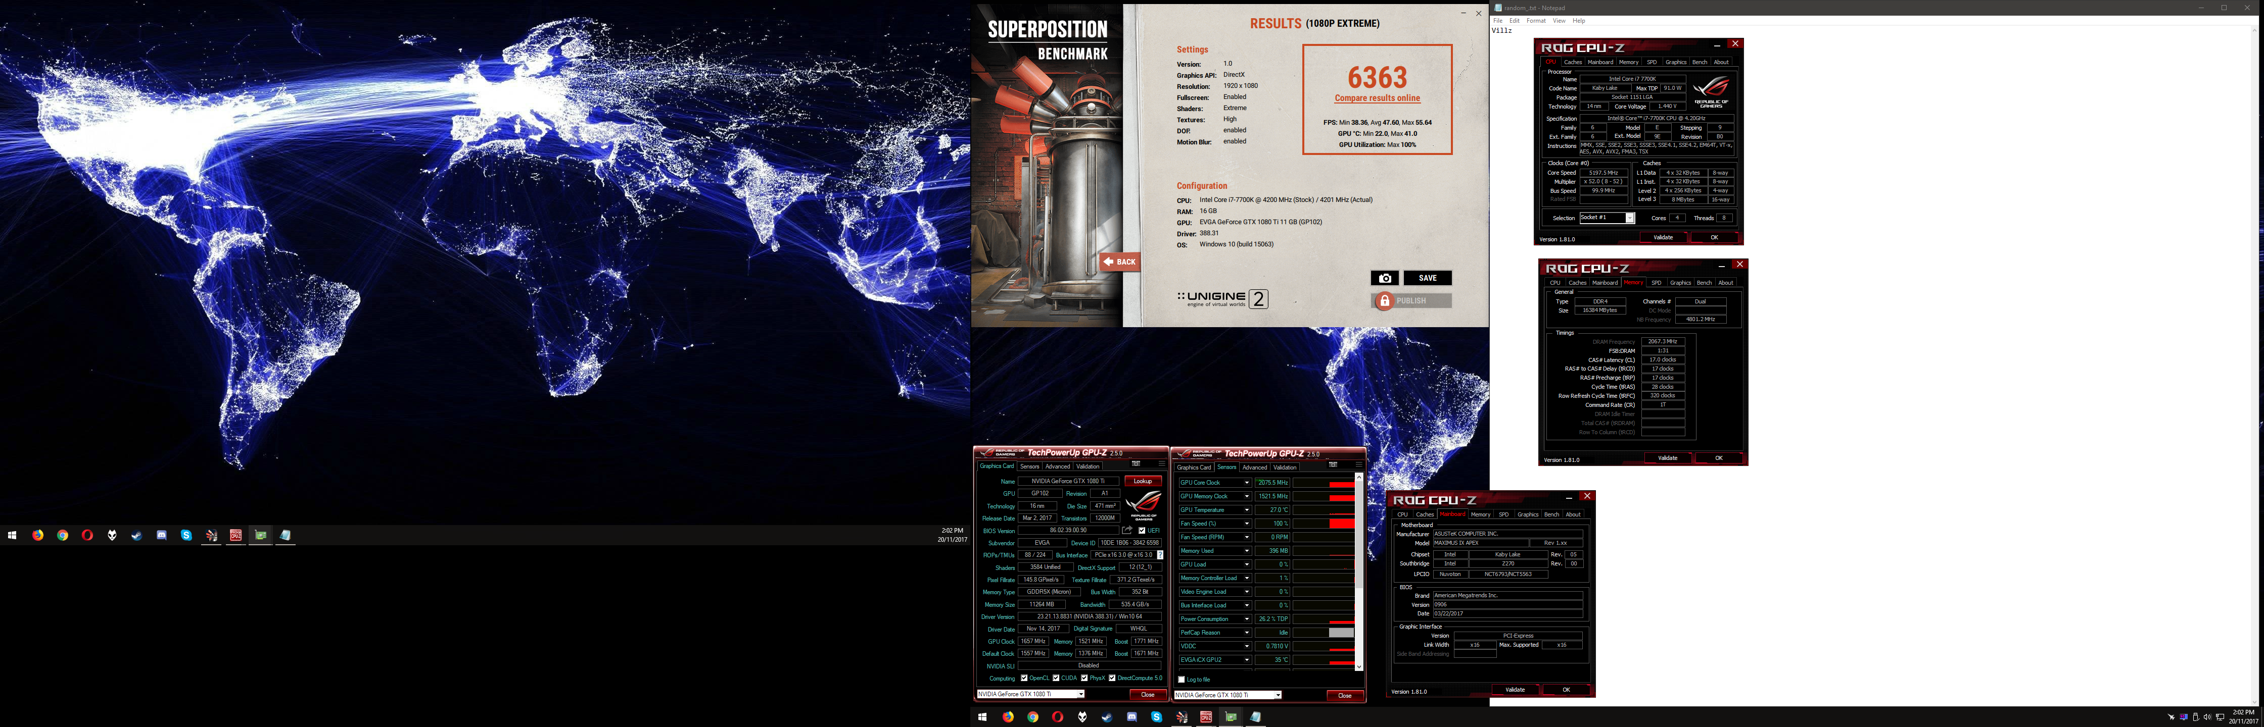The height and width of the screenshot is (727, 2264).
Task: Click Close in the GPU-Z Sensors window
Action: [1345, 695]
